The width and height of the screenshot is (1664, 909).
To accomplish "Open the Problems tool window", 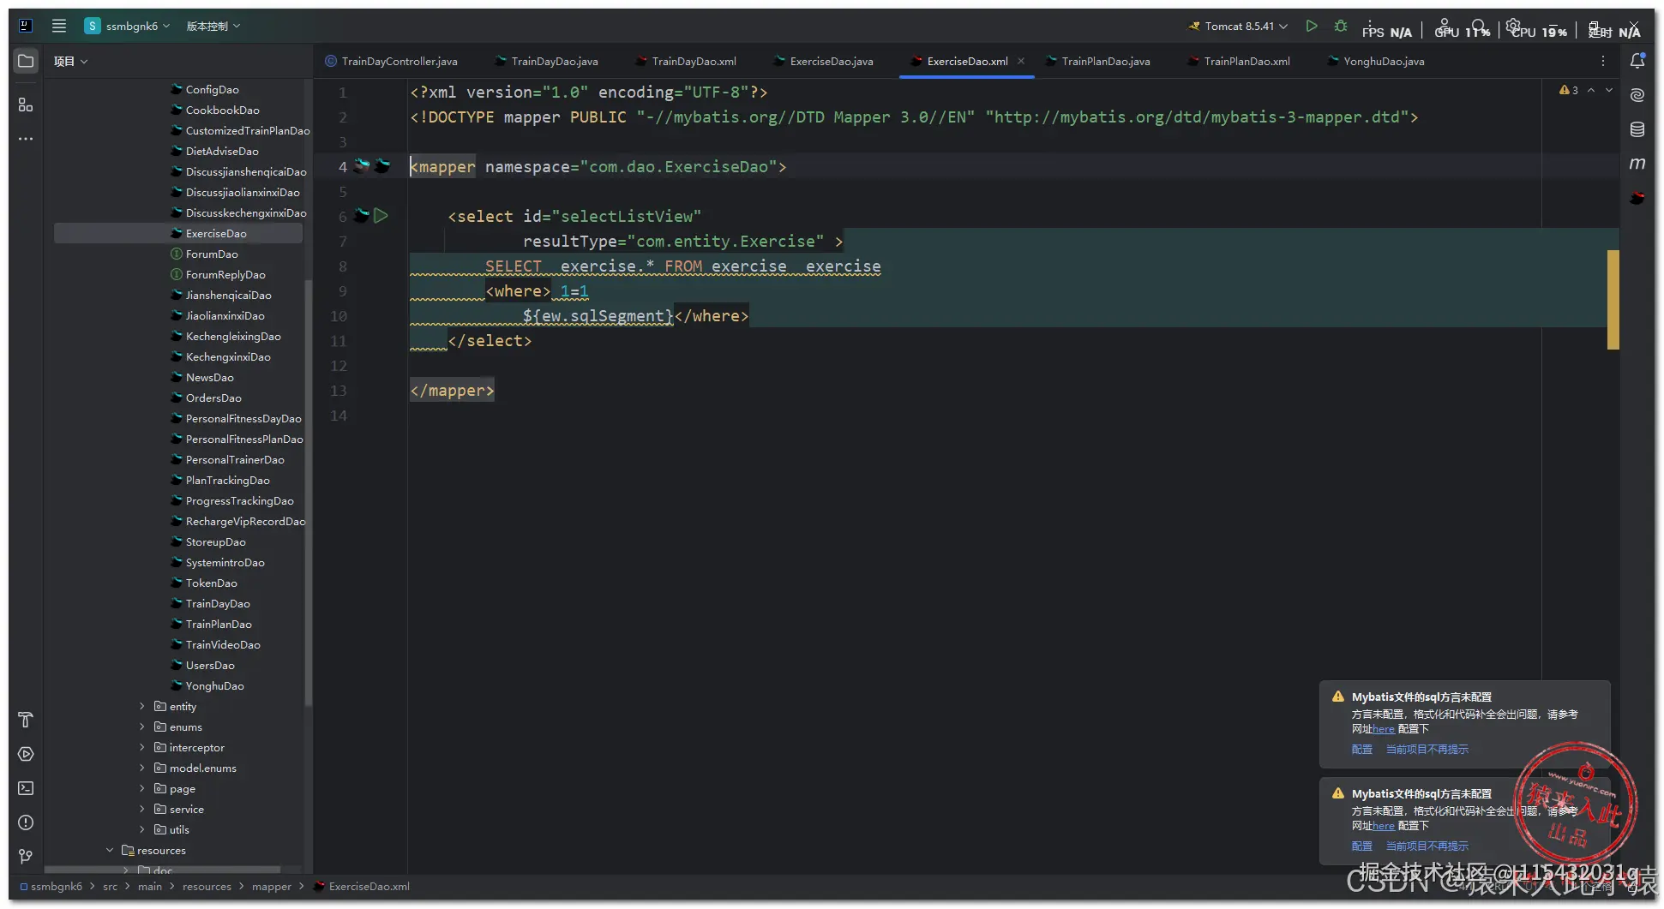I will (26, 822).
